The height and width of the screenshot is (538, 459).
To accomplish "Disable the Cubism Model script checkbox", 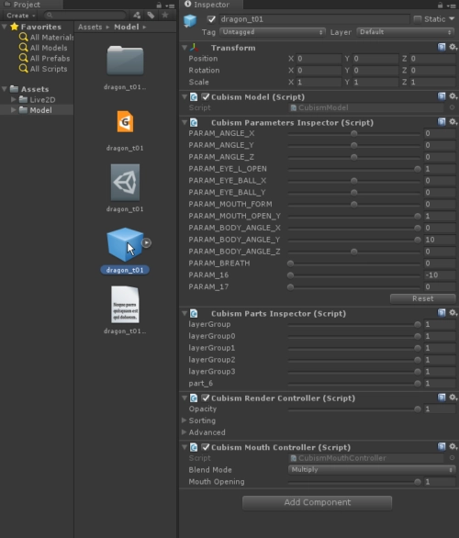I will [x=206, y=96].
